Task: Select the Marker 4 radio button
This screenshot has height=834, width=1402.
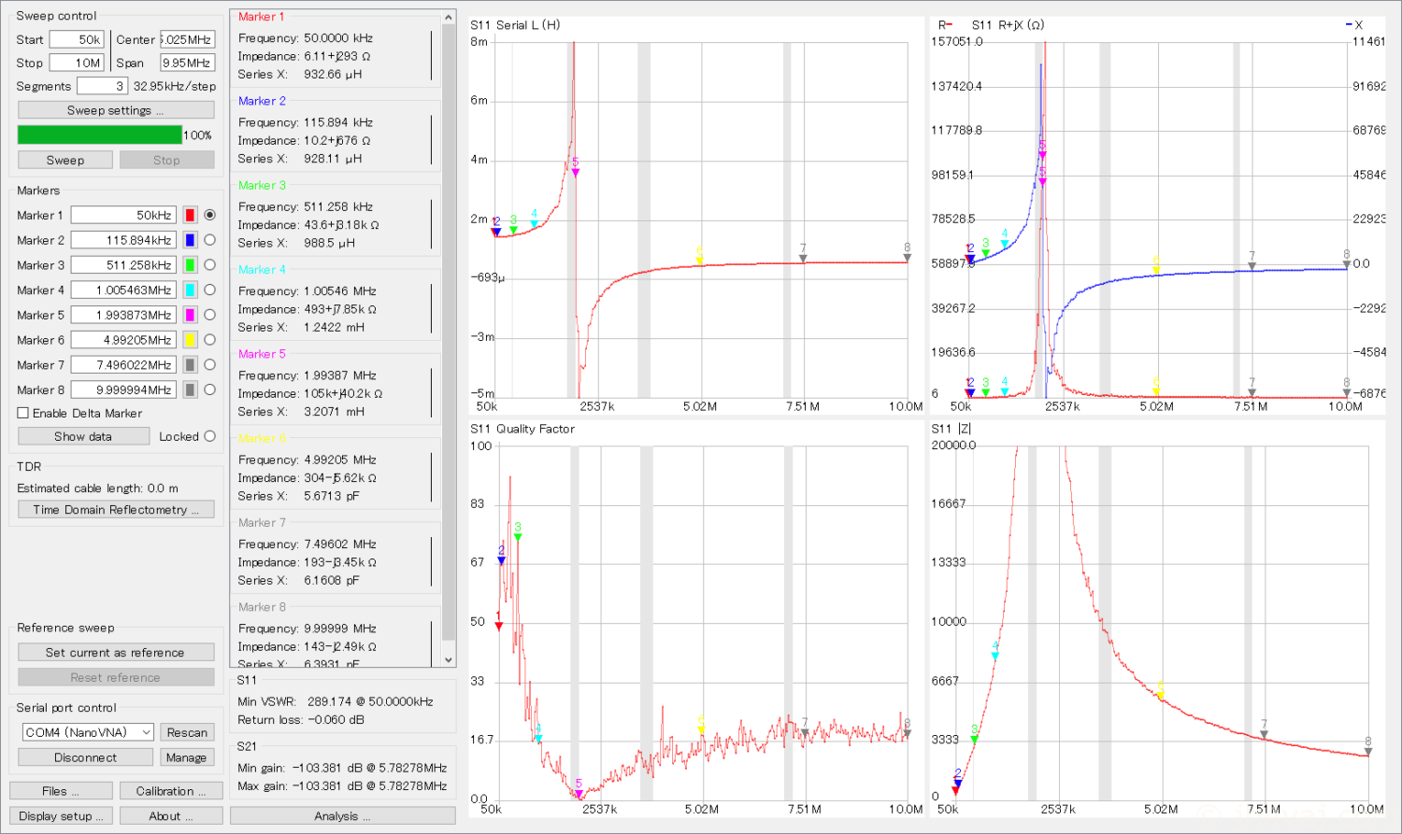Action: [209, 290]
